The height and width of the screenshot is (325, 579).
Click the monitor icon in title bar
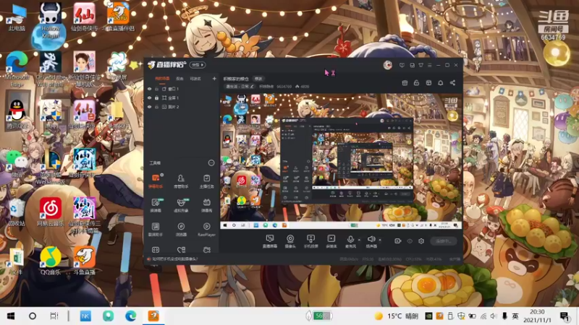click(x=402, y=65)
